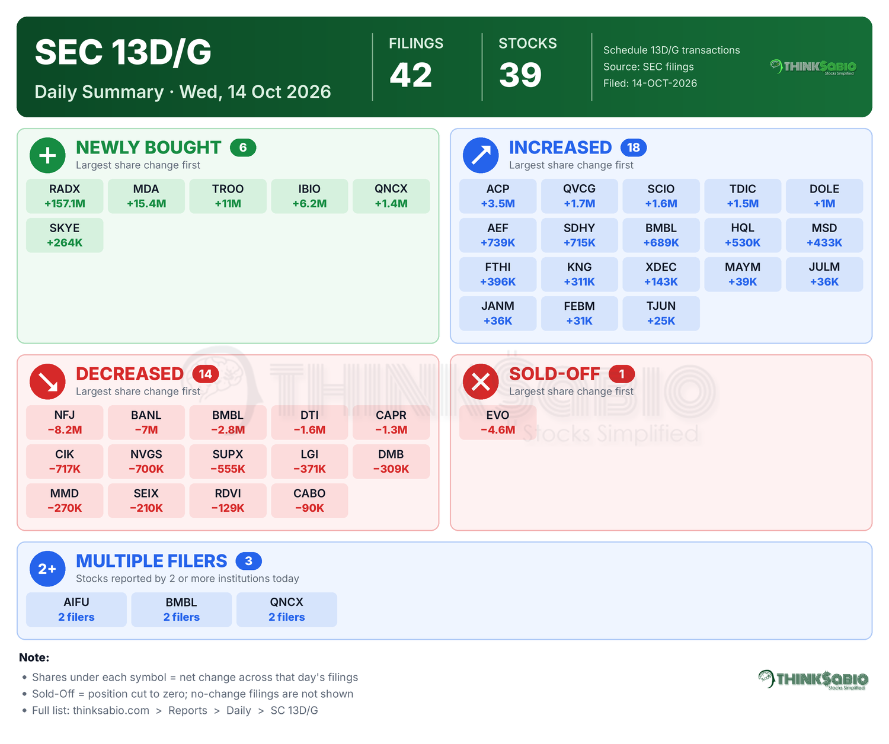Click the red X Sold-Off icon
This screenshot has width=889, height=744.
pyautogui.click(x=481, y=381)
